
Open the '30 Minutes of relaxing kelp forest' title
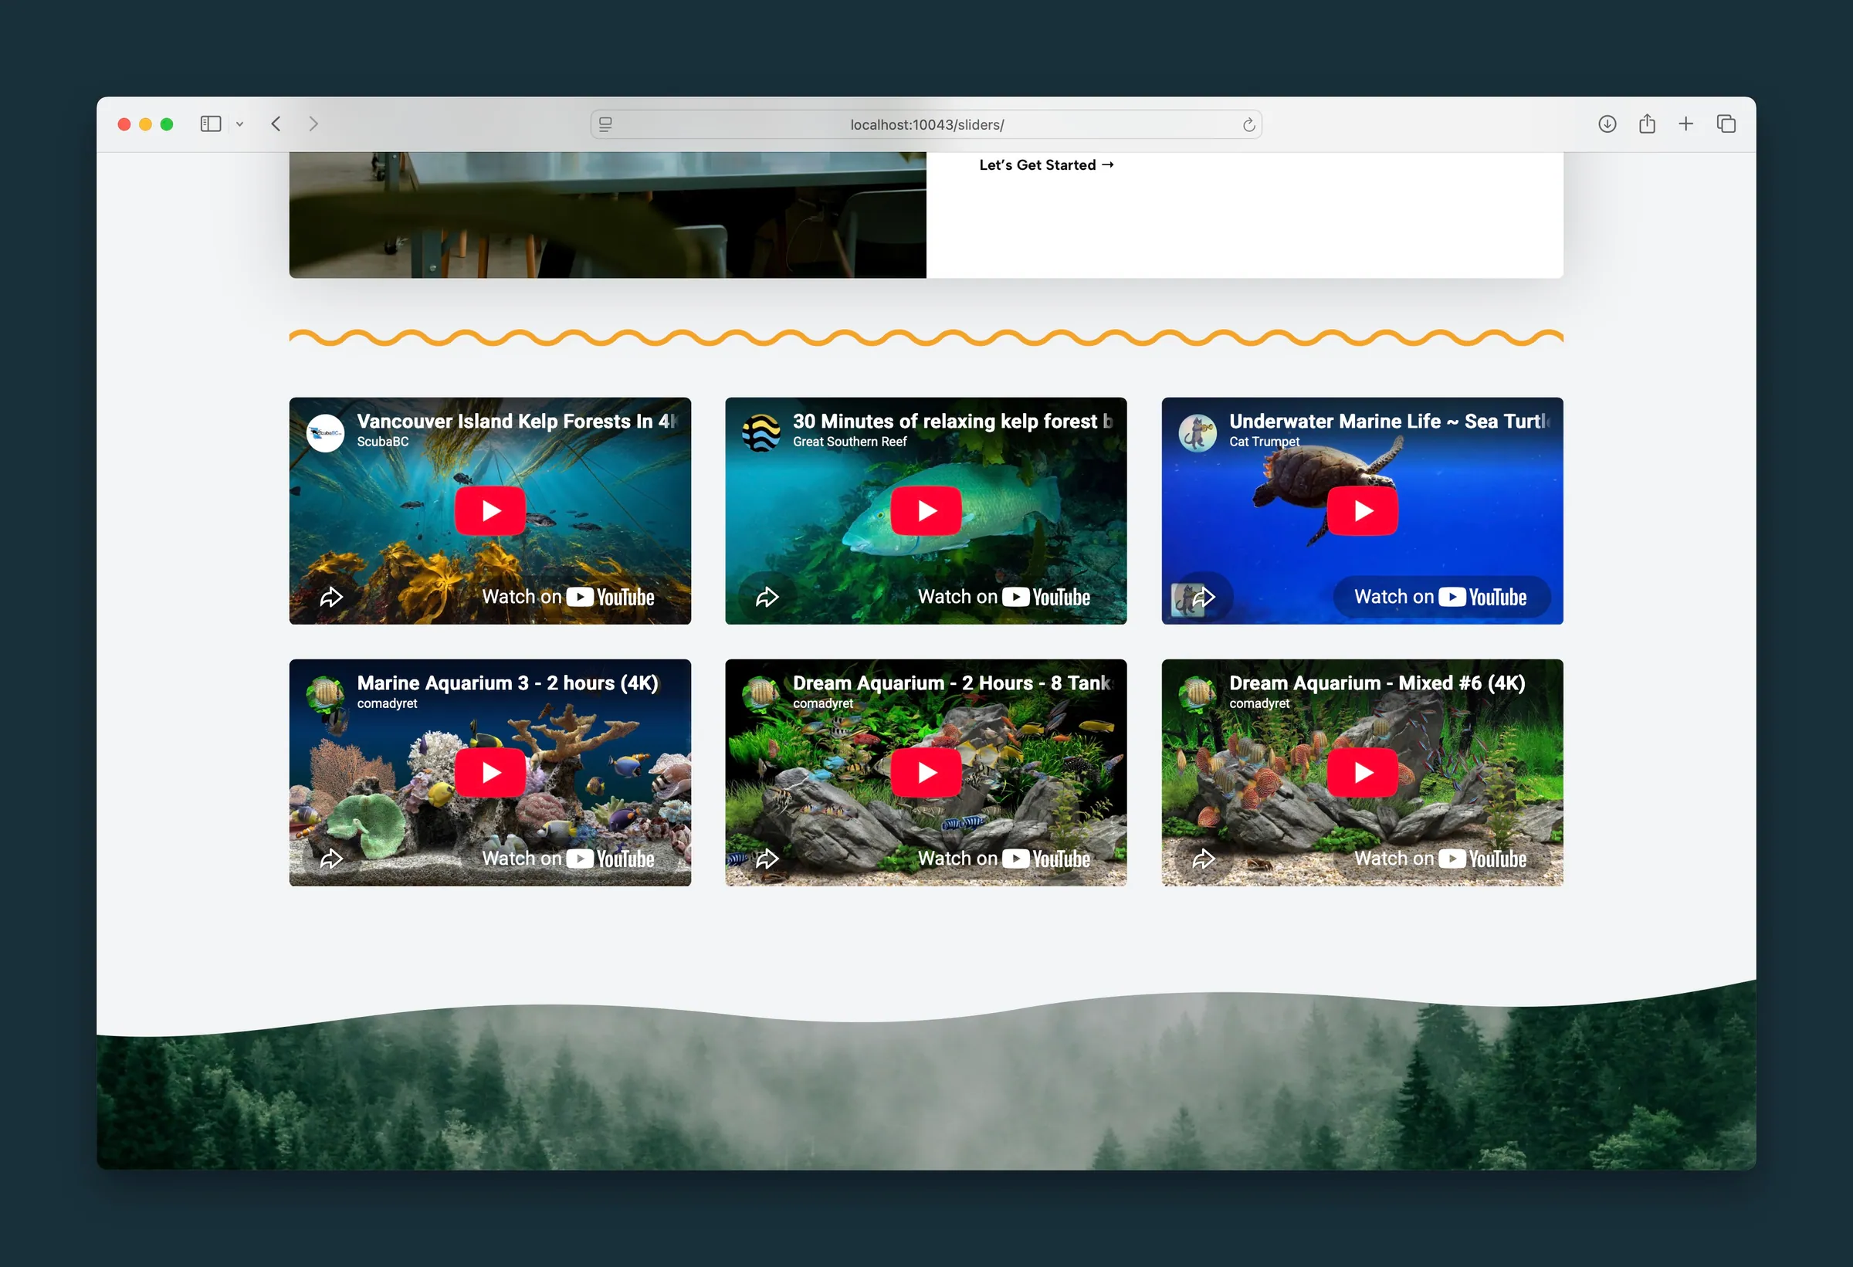953,421
